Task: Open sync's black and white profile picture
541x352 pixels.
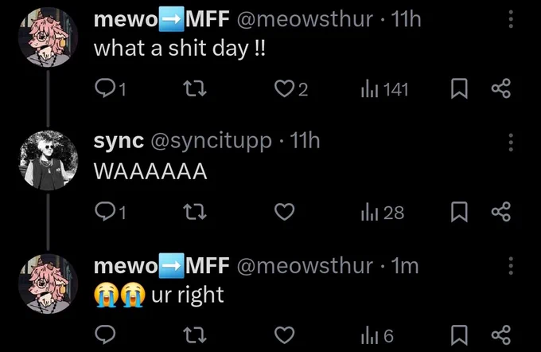Action: [48, 160]
